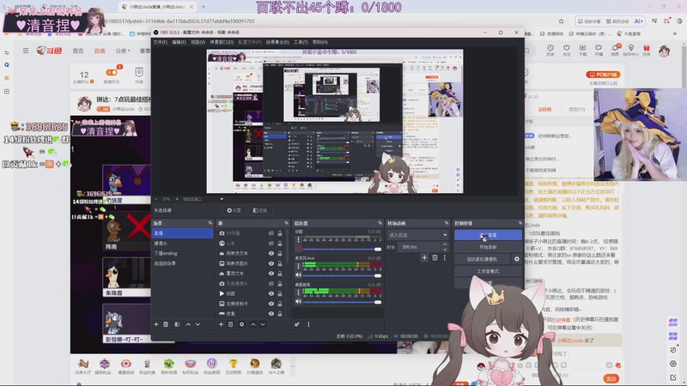
Task: Open 场景集合(S) menu in OBS
Action: coord(277,42)
